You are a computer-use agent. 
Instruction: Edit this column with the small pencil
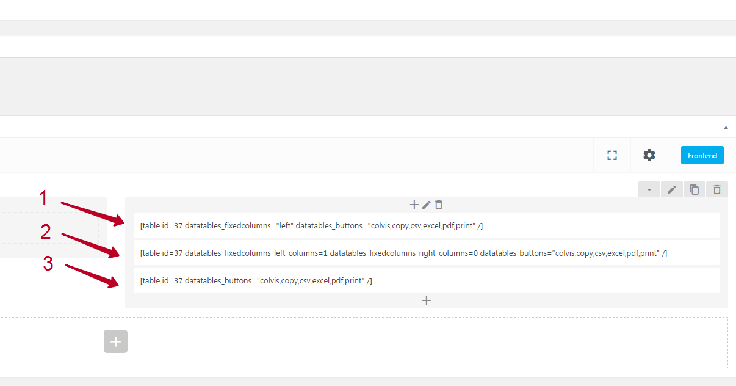tap(427, 205)
